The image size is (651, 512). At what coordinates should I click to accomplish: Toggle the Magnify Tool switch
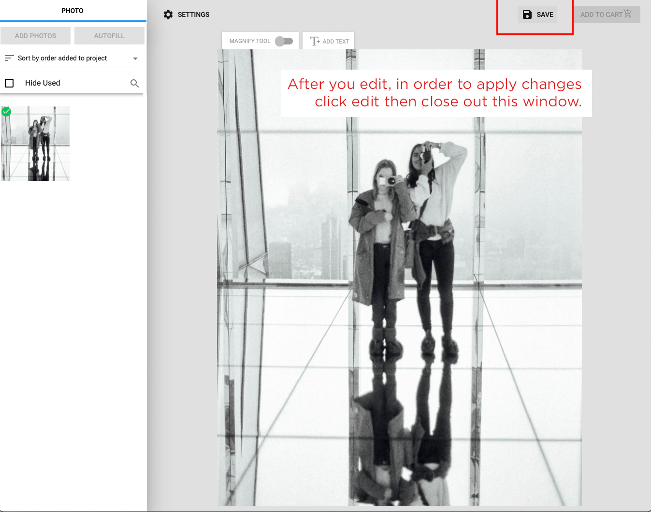point(284,41)
